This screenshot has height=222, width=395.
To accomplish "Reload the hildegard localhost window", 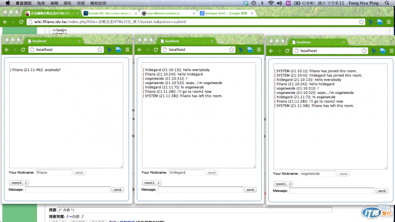I will click(156, 50).
